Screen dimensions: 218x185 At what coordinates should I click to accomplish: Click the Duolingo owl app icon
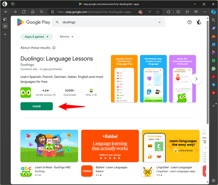tap(26, 93)
